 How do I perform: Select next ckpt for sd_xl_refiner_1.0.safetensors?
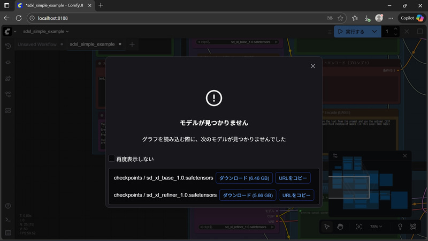[272, 227]
